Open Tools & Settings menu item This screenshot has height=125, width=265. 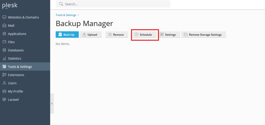20,67
